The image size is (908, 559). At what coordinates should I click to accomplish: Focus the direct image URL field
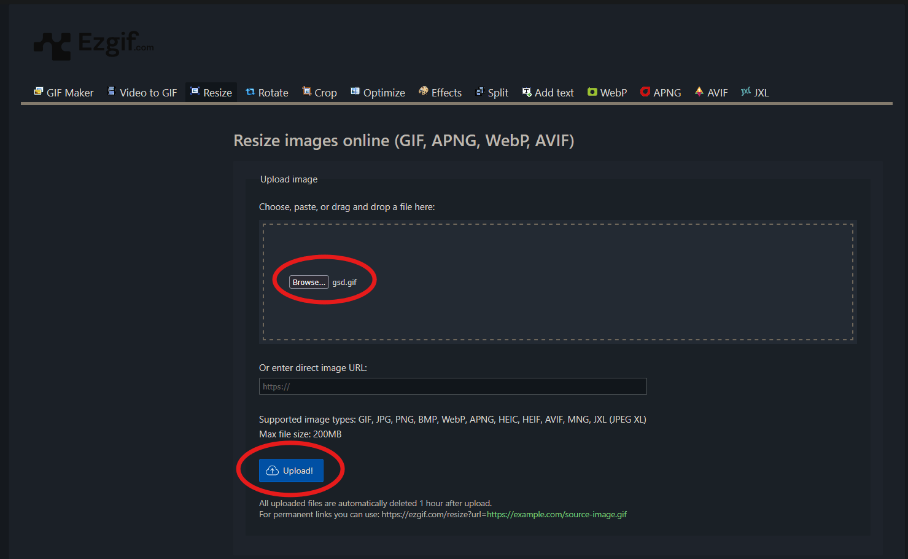(452, 386)
